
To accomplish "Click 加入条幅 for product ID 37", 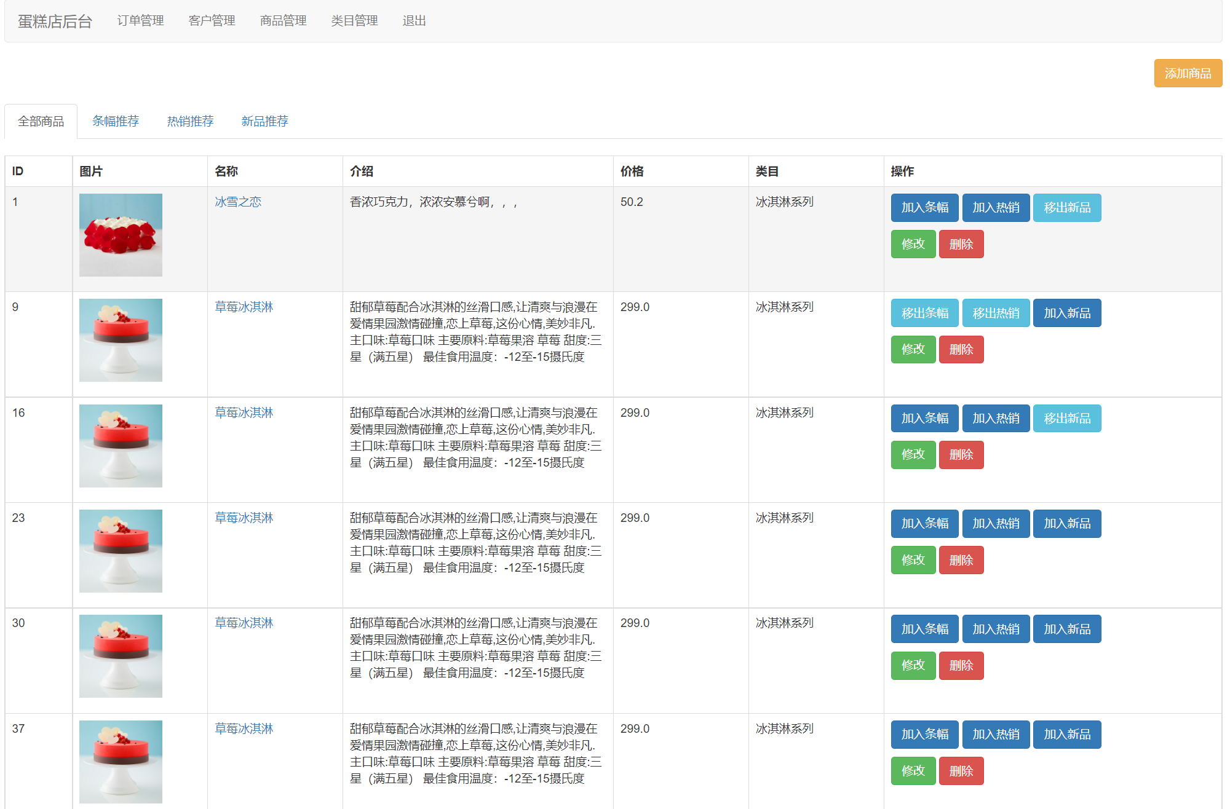I will 924,734.
